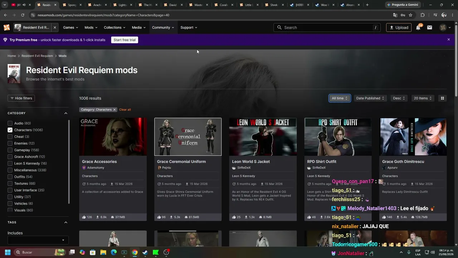Click the translate page icon in address bar

pyautogui.click(x=395, y=15)
